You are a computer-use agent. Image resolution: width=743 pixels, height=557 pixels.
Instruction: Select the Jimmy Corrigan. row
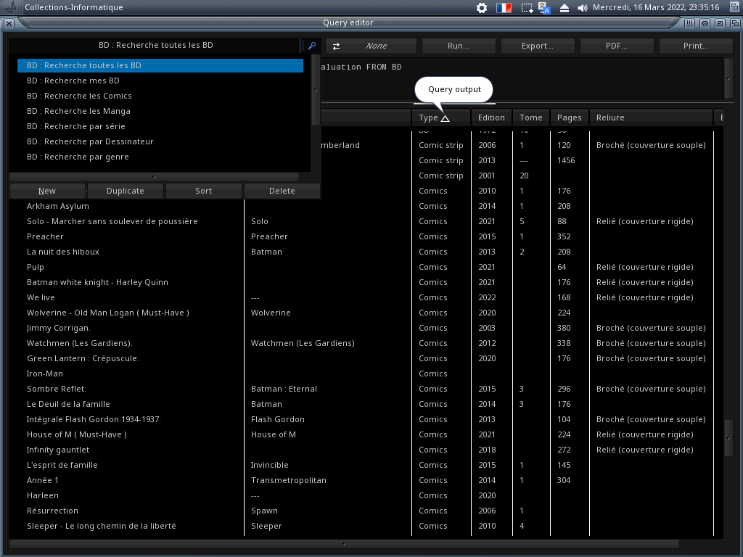366,328
